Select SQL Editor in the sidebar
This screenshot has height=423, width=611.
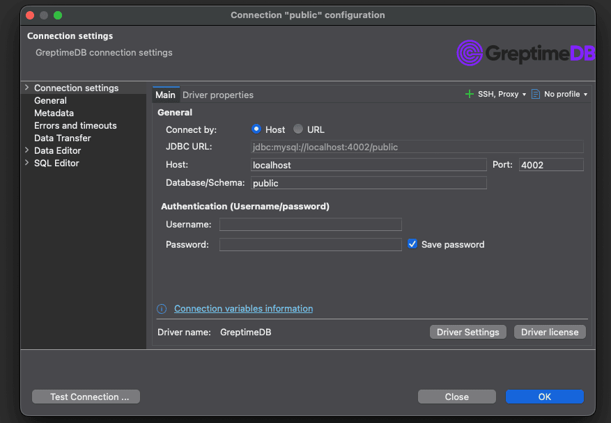coord(56,163)
